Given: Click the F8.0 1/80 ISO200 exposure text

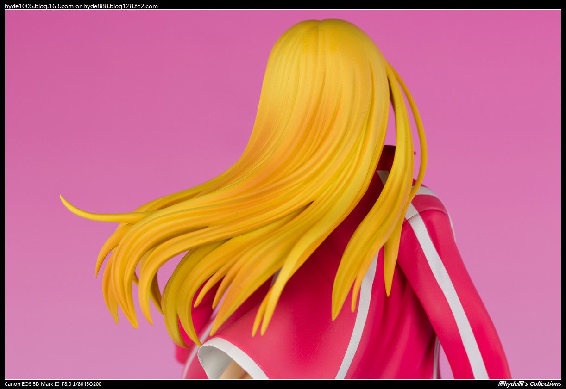Looking at the screenshot, I should (82, 384).
